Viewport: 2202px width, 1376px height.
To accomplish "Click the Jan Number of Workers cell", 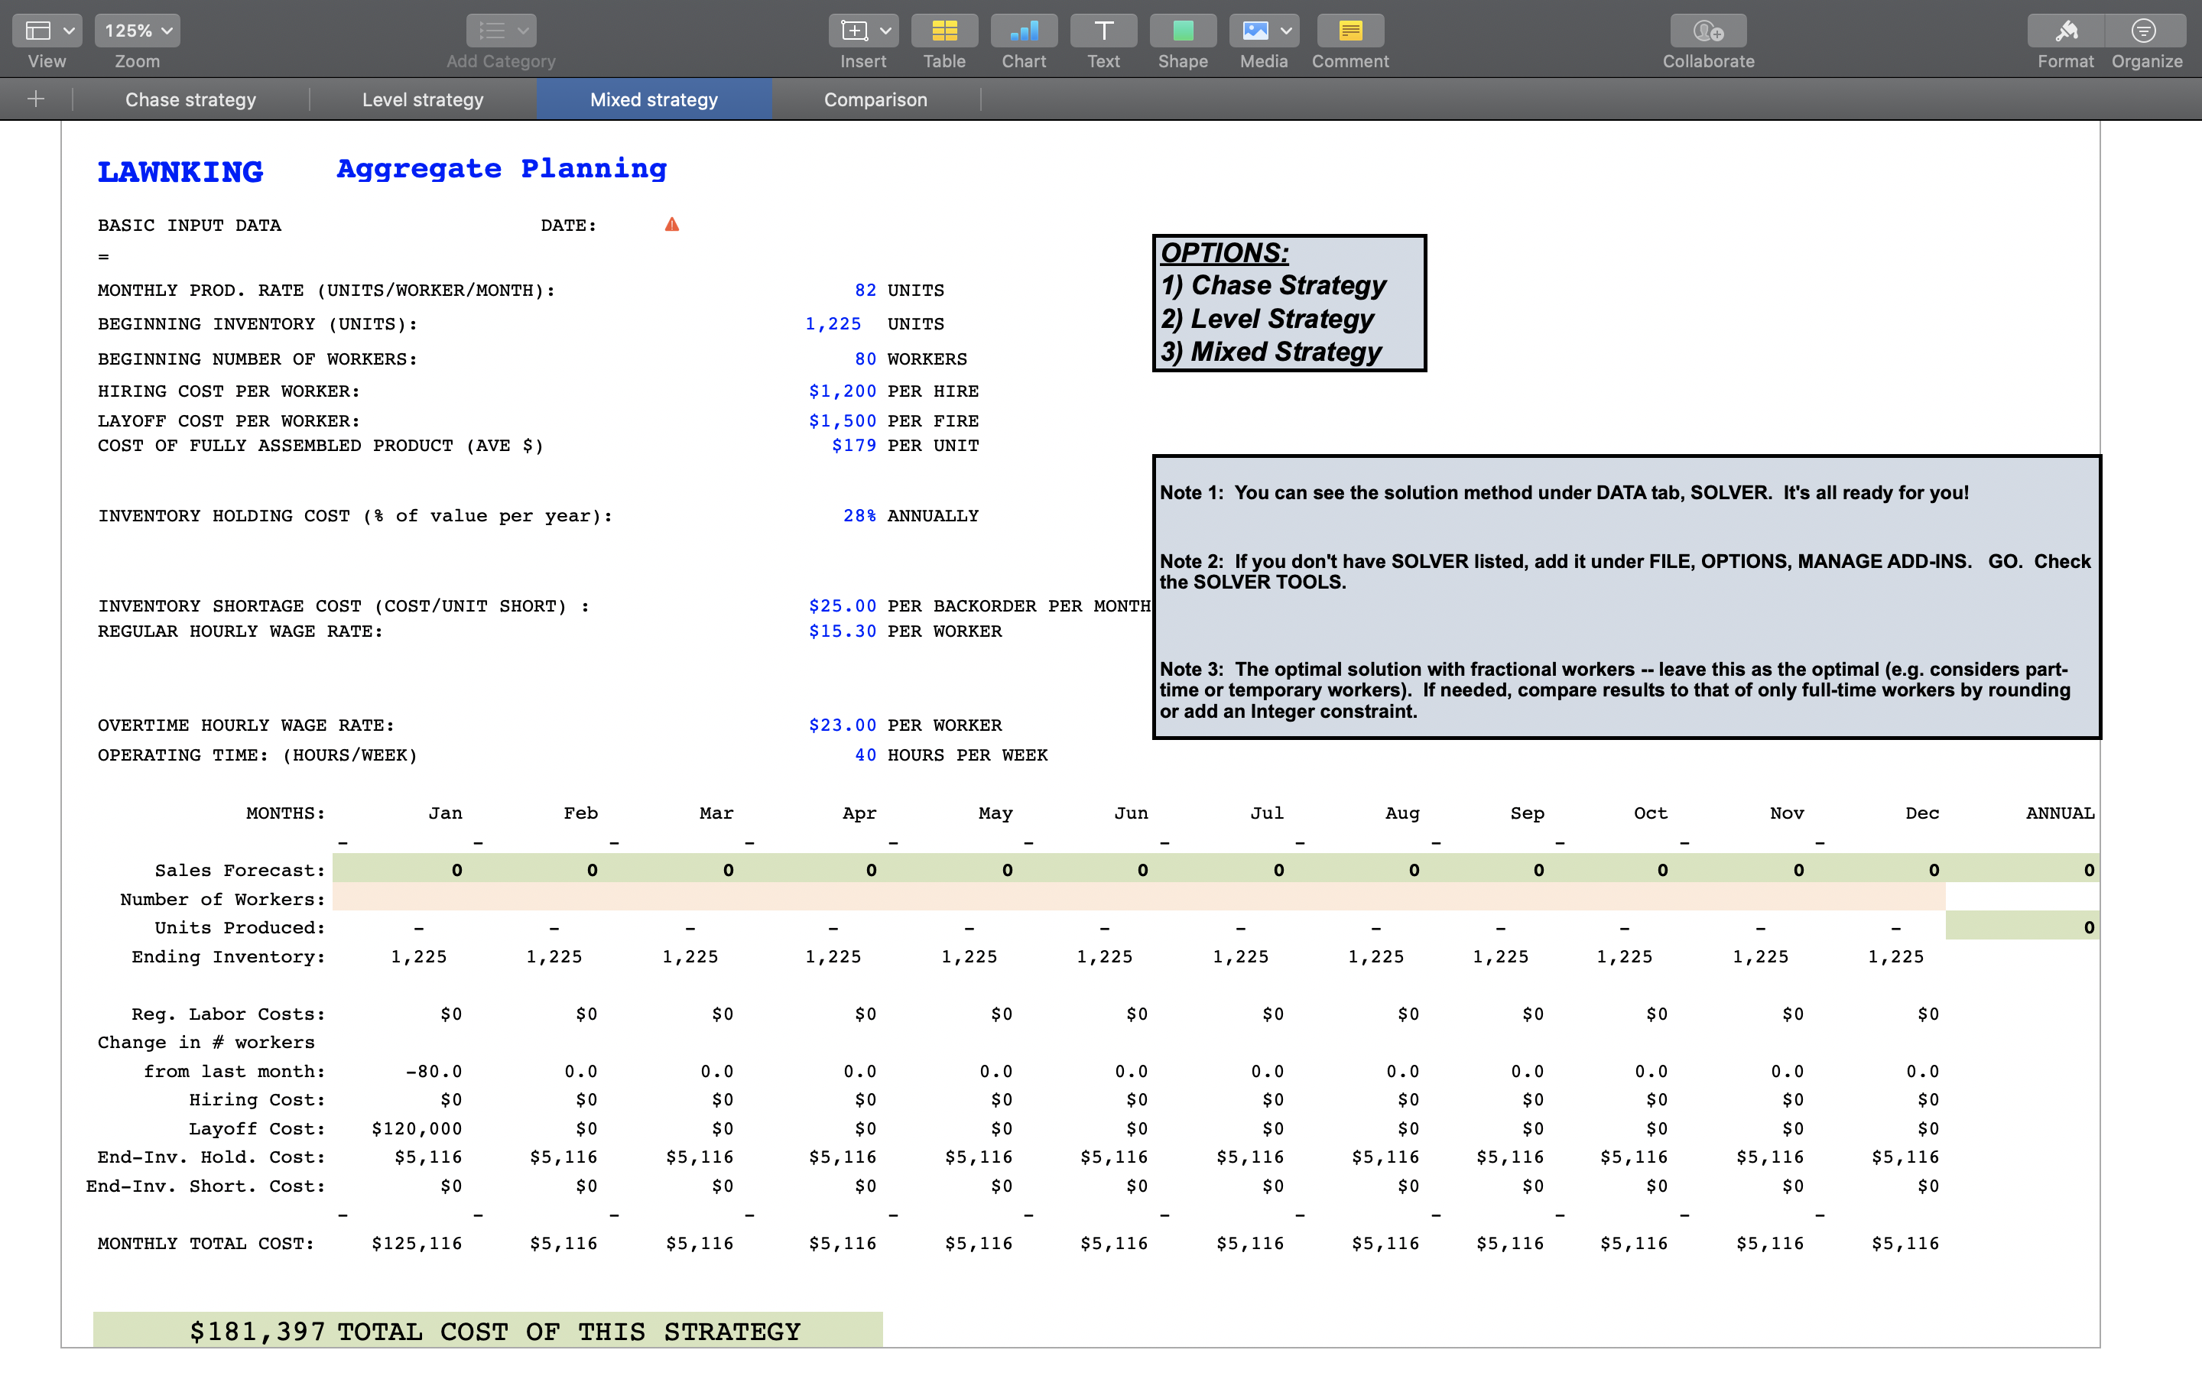I will (401, 899).
